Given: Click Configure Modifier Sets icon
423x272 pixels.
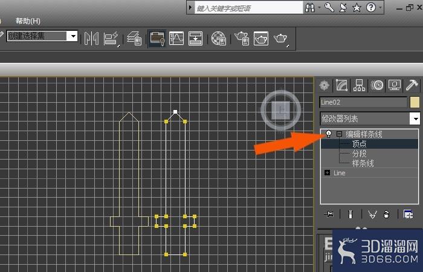Looking at the screenshot, I should pos(408,214).
